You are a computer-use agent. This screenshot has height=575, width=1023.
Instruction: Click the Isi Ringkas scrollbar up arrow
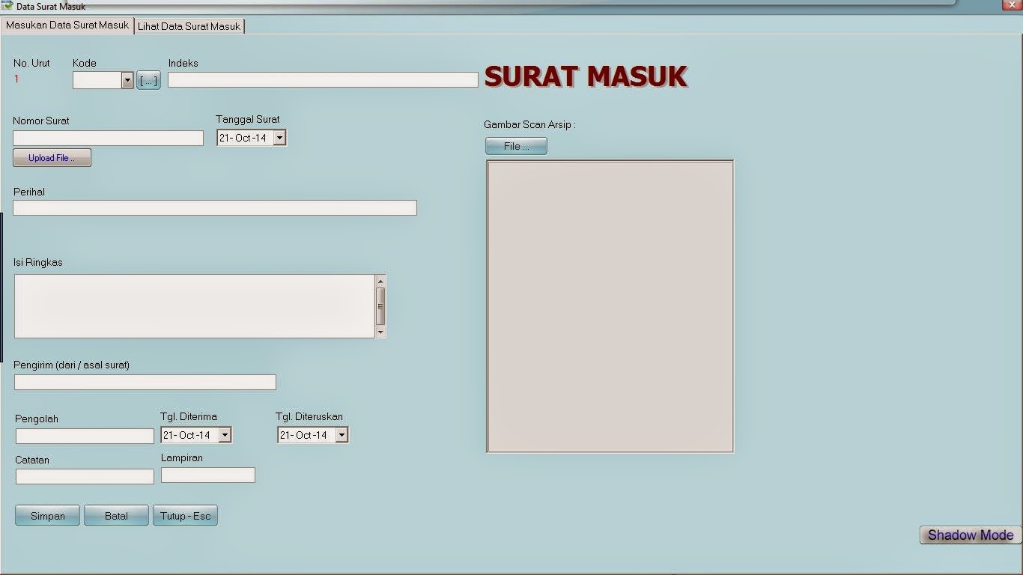(x=380, y=281)
